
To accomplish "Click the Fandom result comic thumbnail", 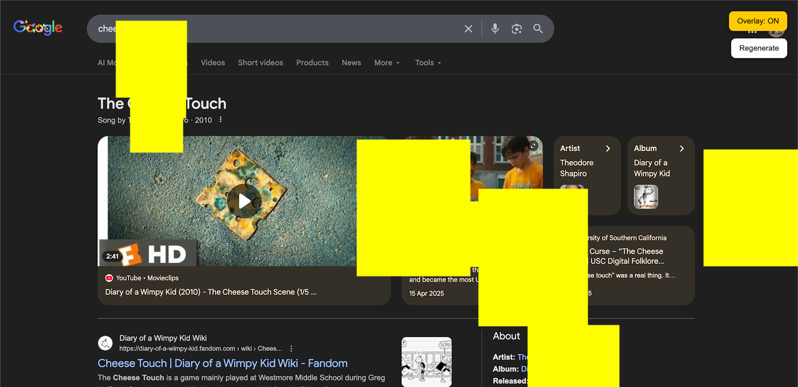I will [x=426, y=362].
